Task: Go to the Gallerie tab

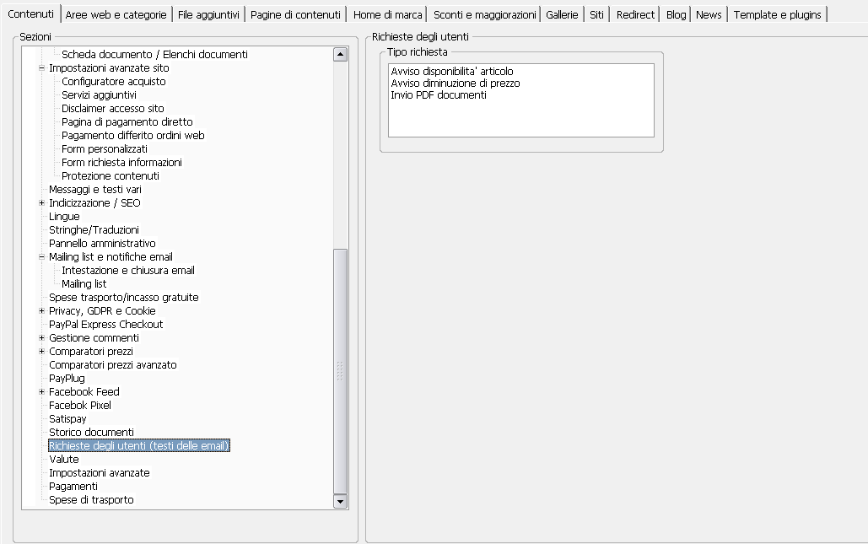Action: point(562,14)
